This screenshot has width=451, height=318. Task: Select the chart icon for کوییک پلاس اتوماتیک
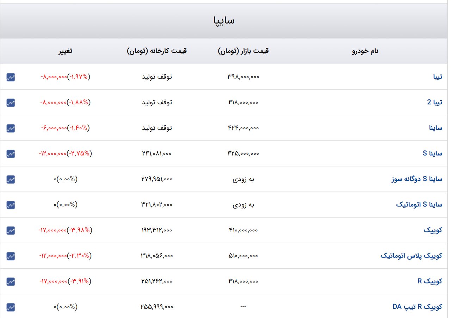tap(10, 256)
